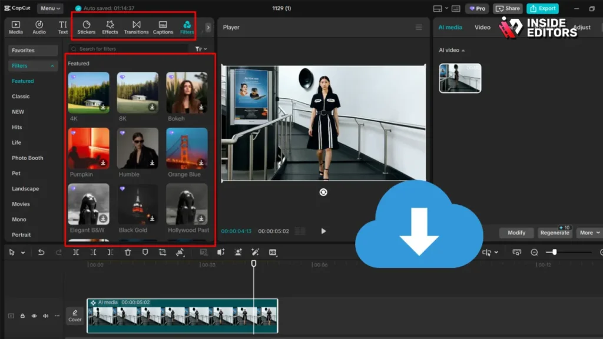603x339 pixels.
Task: Open the Effects panel
Action: click(110, 27)
